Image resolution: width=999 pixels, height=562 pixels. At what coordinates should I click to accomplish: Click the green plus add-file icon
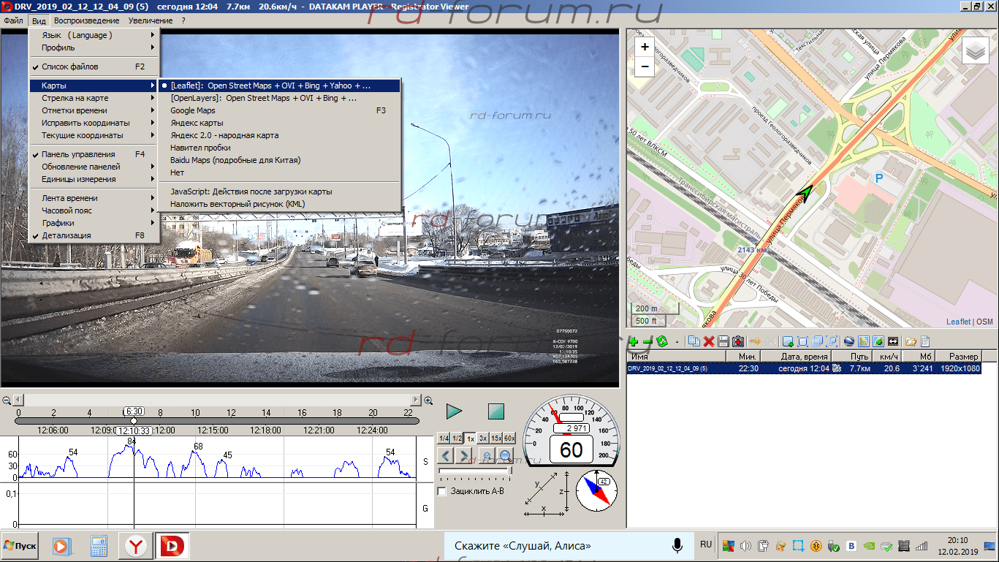[634, 341]
